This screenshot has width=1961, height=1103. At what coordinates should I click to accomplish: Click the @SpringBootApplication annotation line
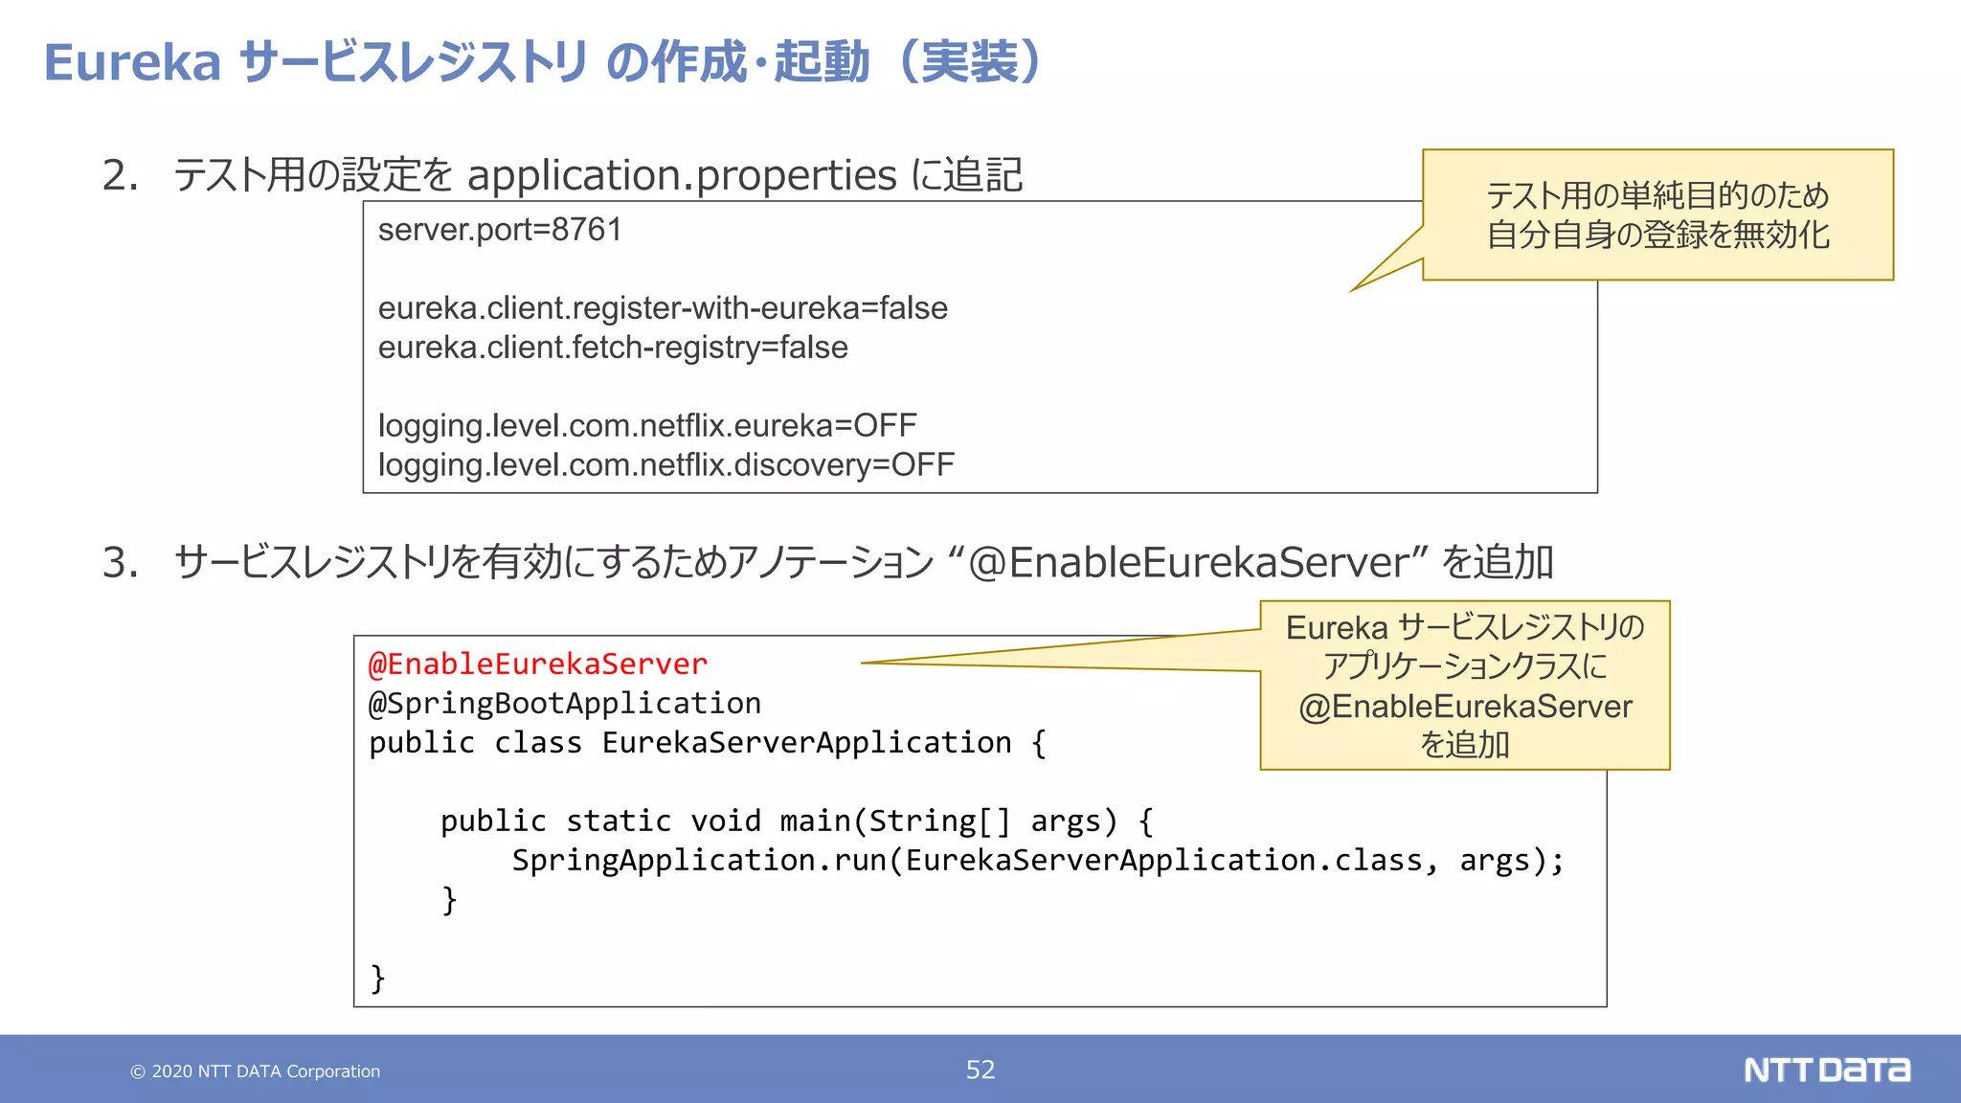(x=565, y=704)
